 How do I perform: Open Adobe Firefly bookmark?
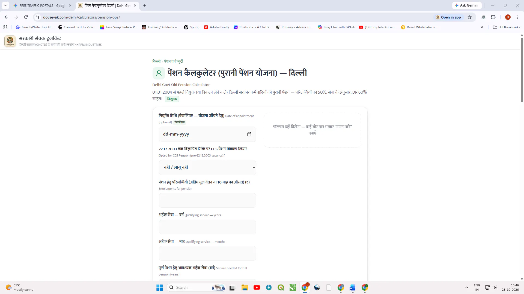217,27
